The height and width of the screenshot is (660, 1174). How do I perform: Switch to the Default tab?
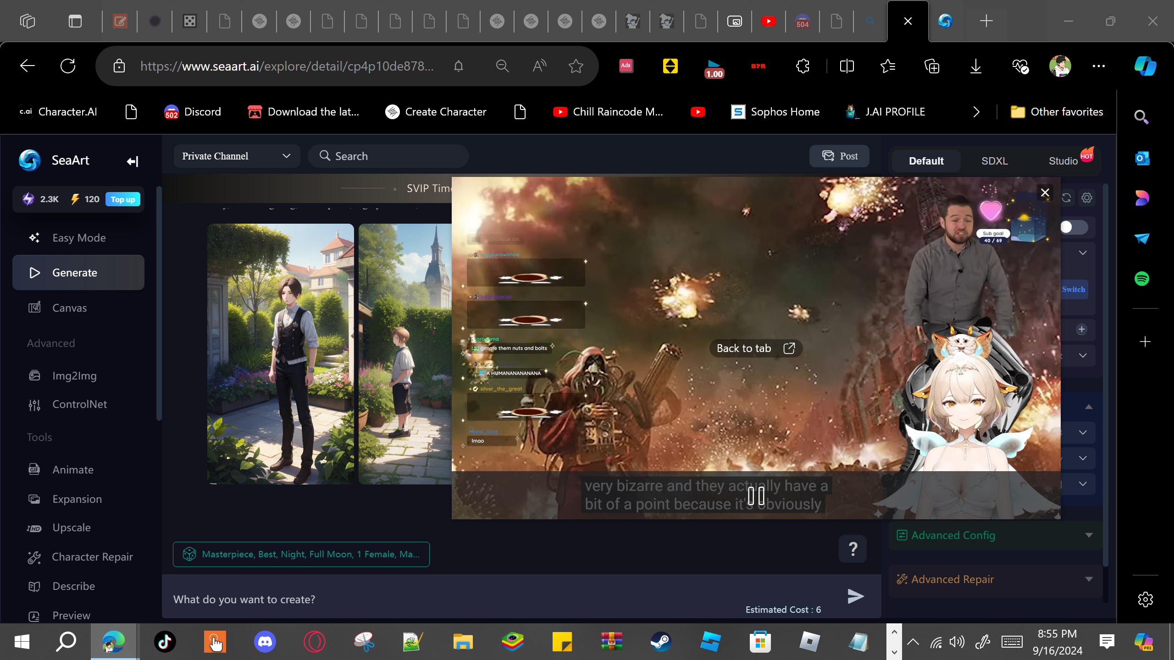926,161
